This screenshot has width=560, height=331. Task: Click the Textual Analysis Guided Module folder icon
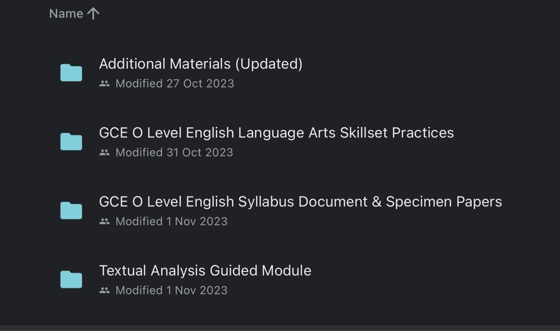[71, 279]
